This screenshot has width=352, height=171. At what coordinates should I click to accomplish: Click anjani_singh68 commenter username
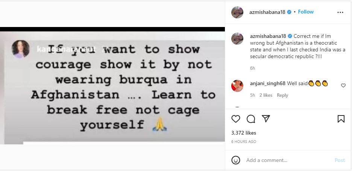click(x=268, y=84)
